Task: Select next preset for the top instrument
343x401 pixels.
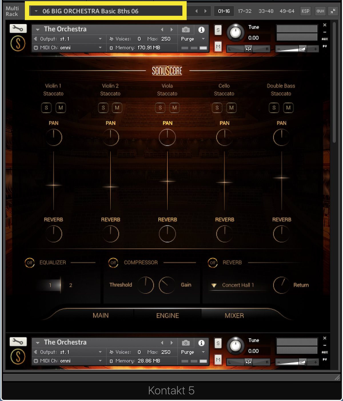Action: coord(171,29)
